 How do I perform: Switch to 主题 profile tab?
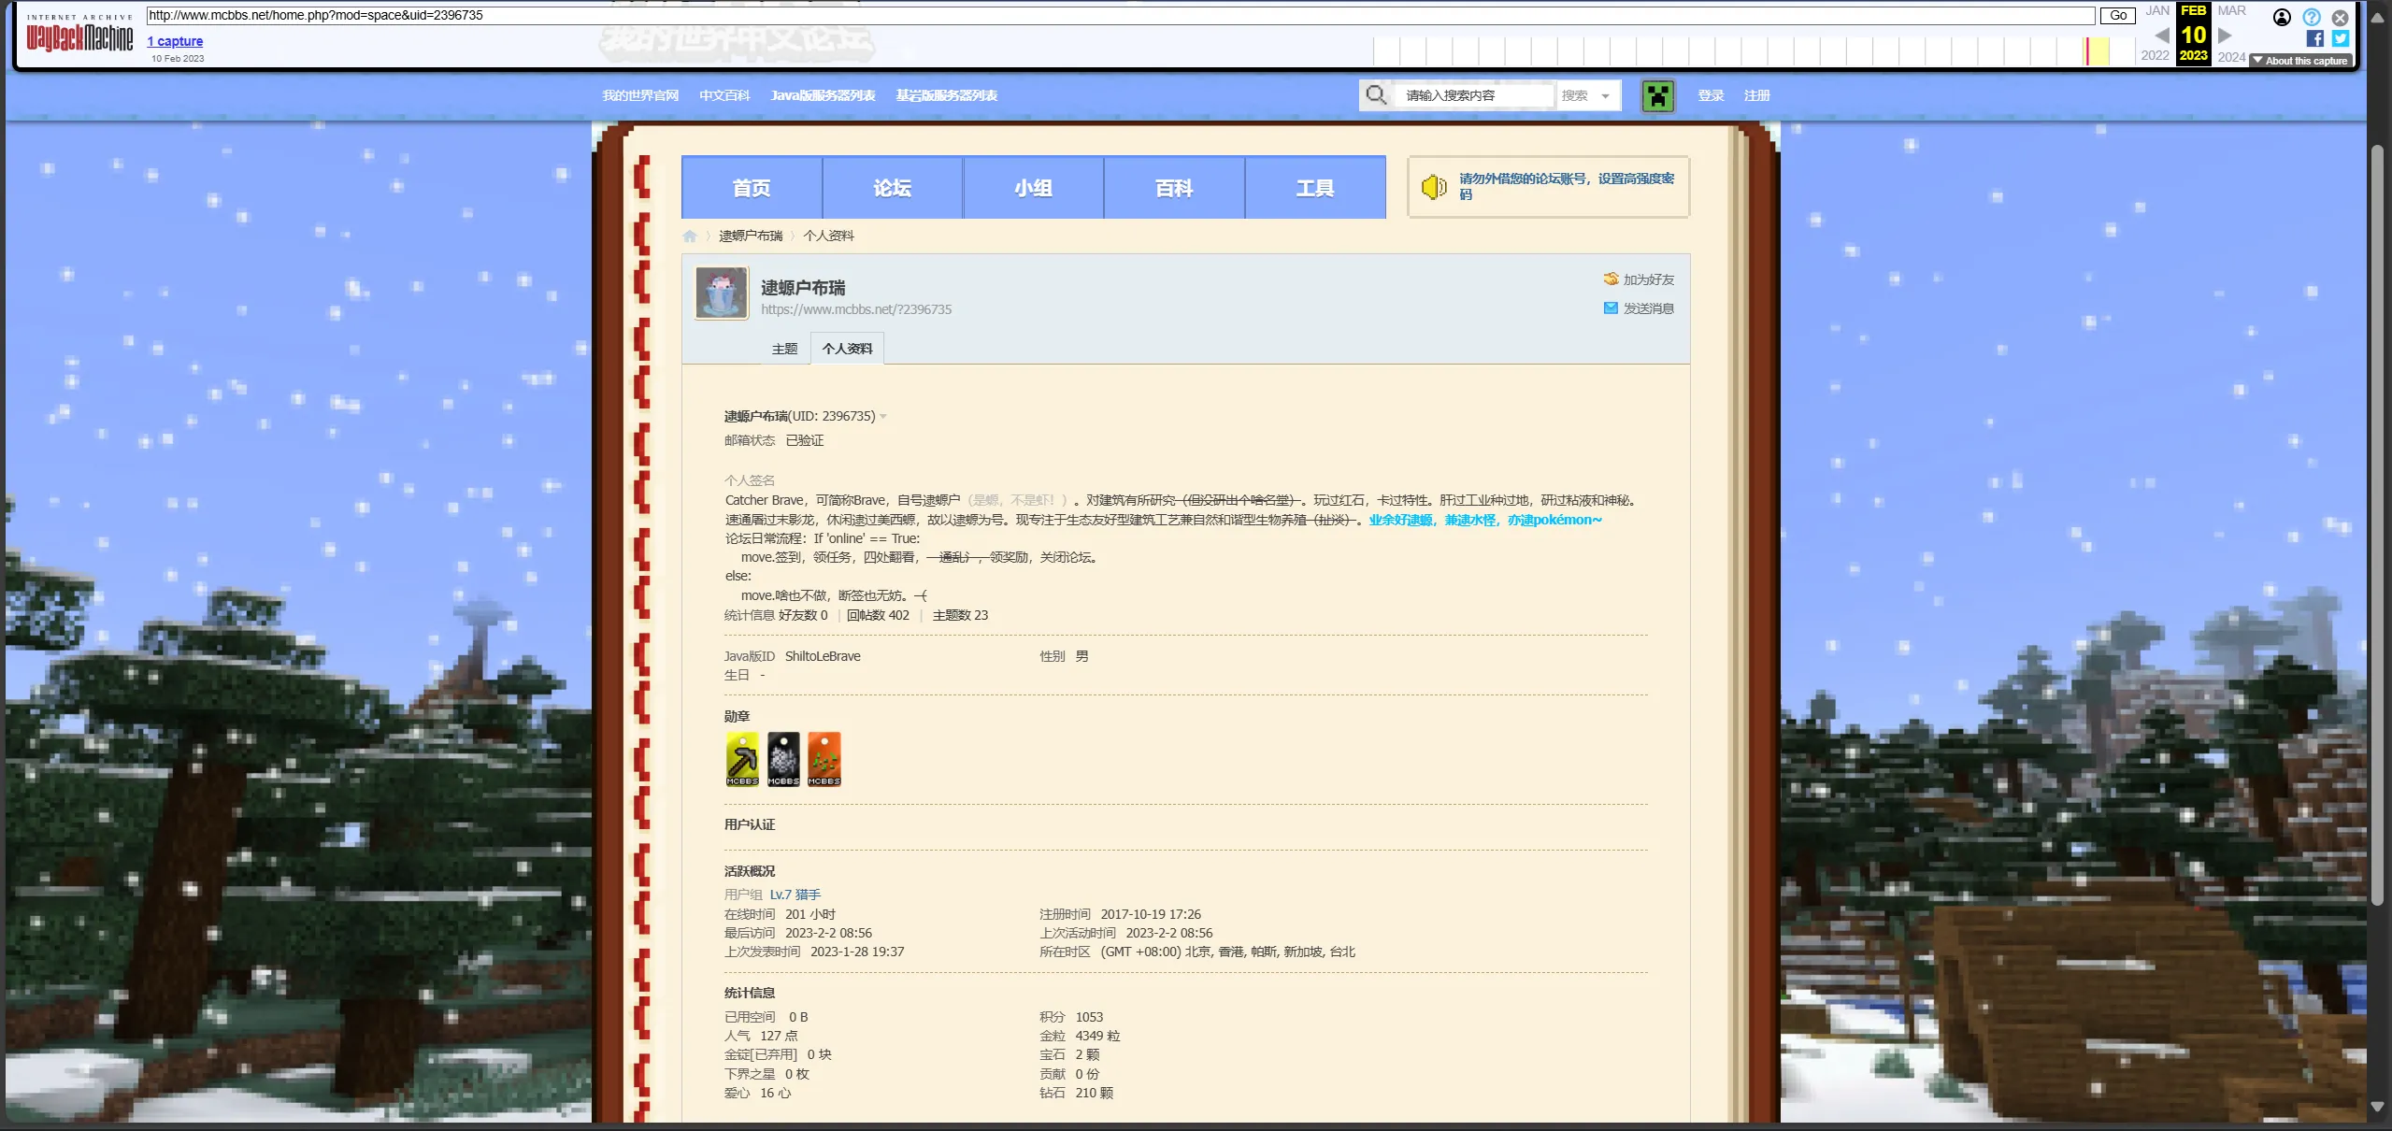(x=784, y=349)
